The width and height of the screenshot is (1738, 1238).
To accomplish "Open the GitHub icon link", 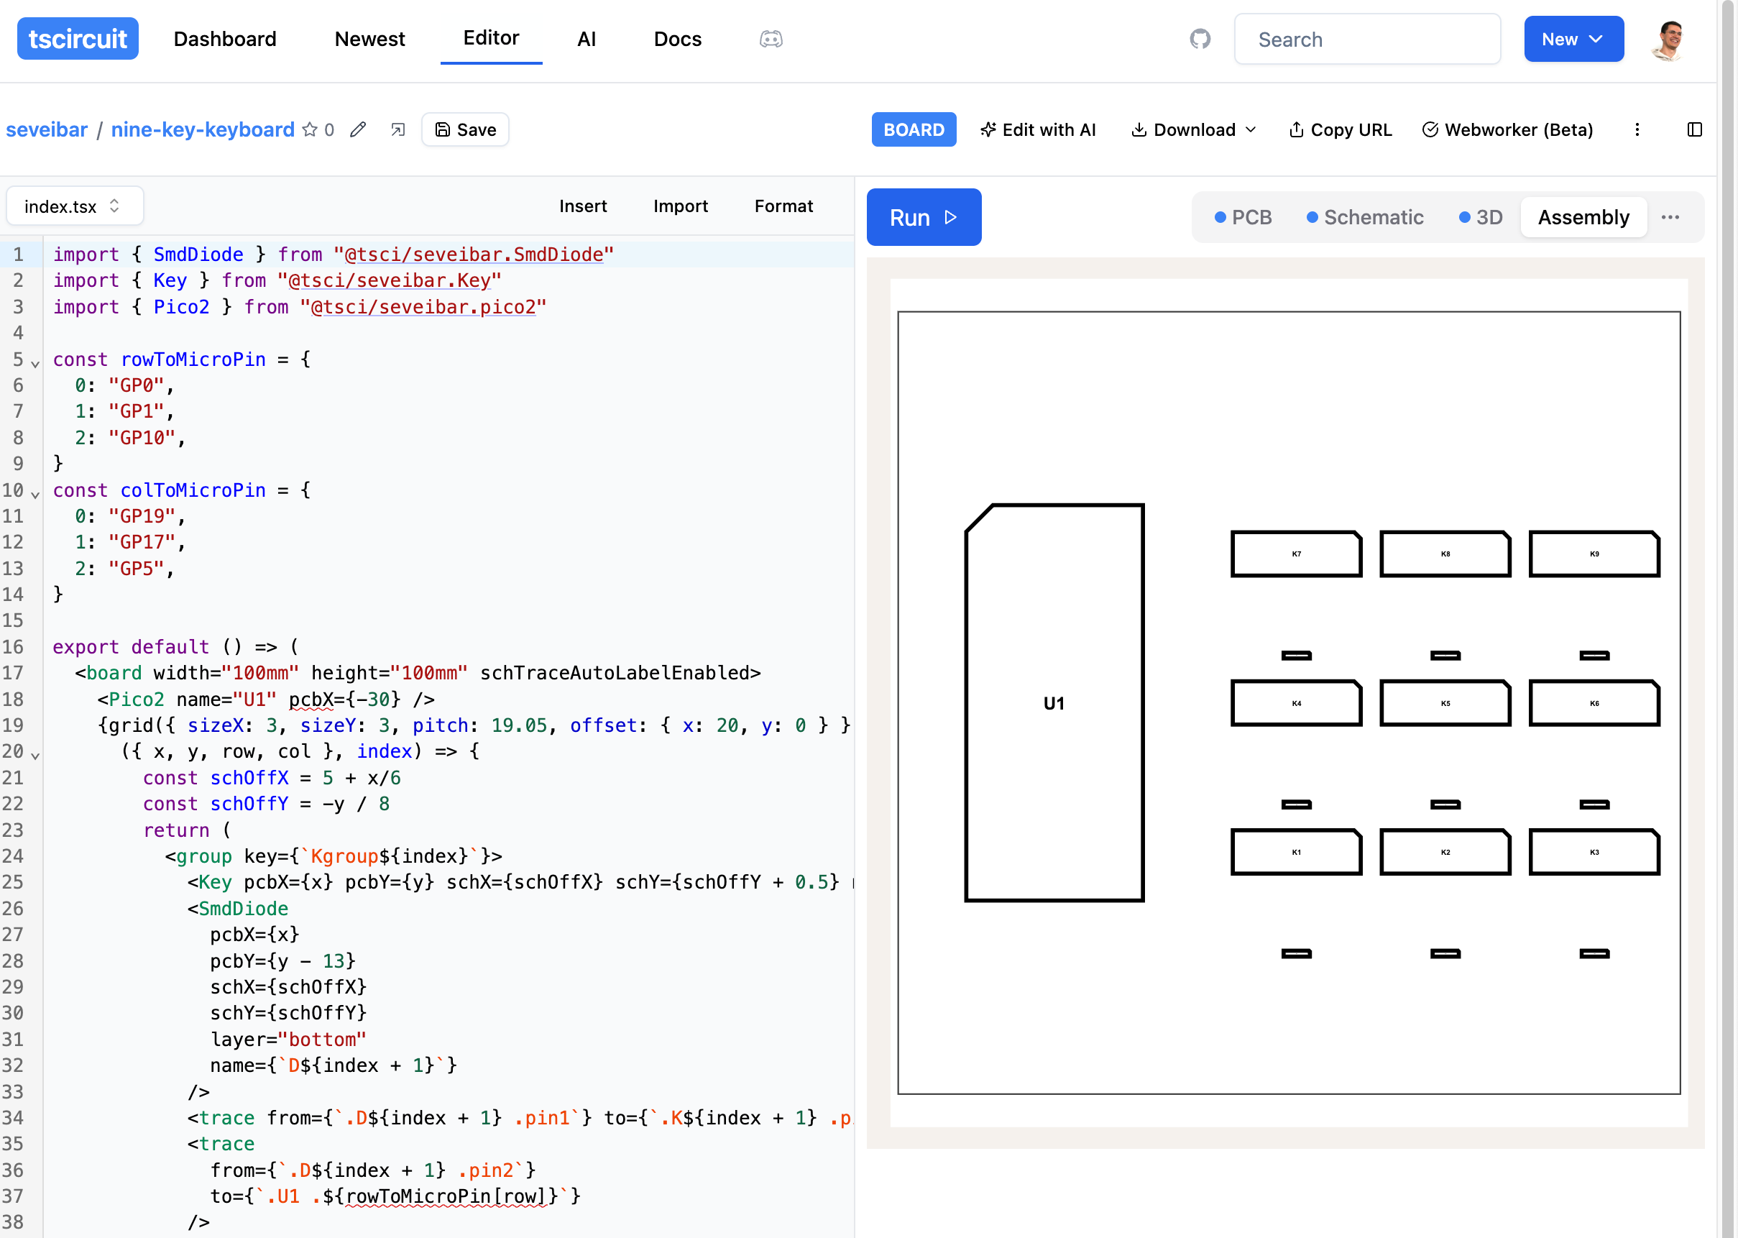I will click(1200, 39).
